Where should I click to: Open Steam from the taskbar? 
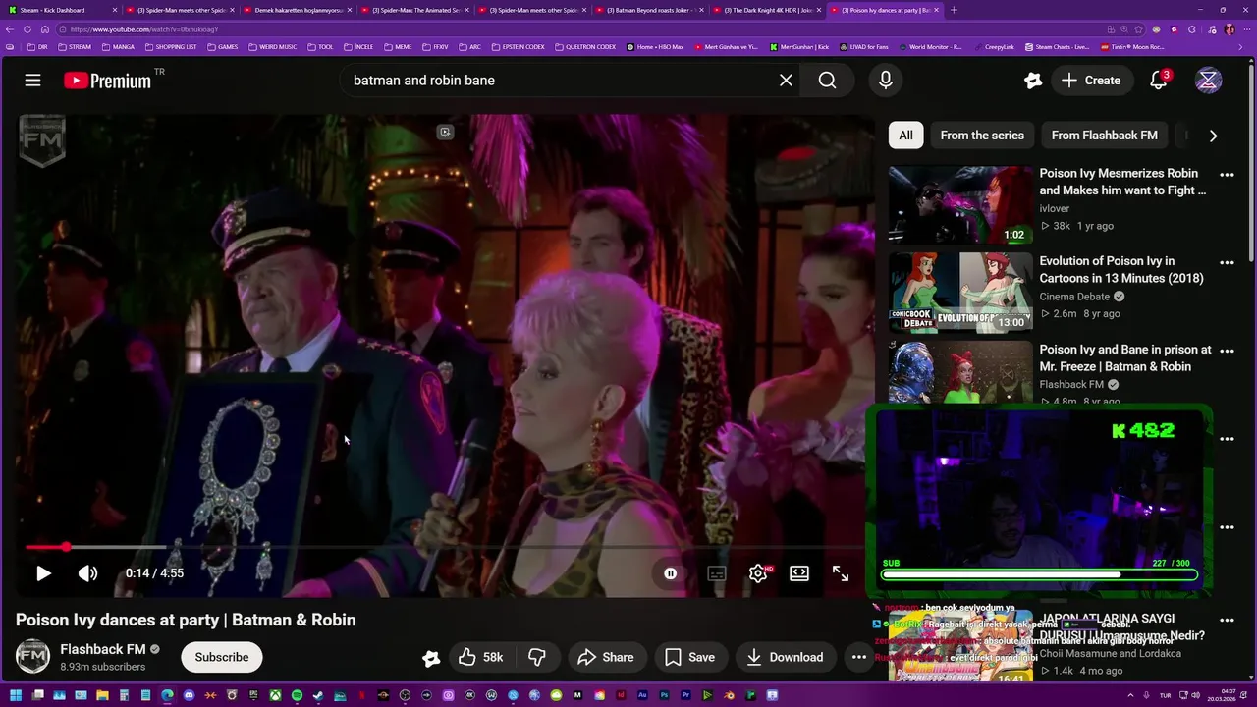coord(318,695)
